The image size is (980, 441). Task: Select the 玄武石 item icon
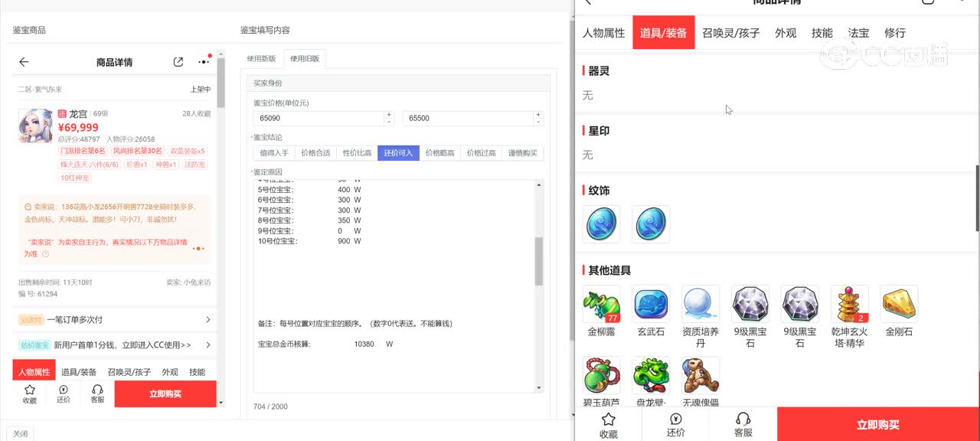(651, 304)
